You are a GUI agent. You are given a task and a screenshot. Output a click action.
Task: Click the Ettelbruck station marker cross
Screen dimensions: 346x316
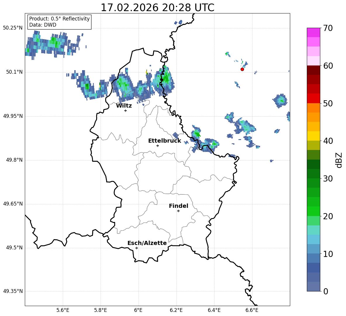[x=158, y=146]
